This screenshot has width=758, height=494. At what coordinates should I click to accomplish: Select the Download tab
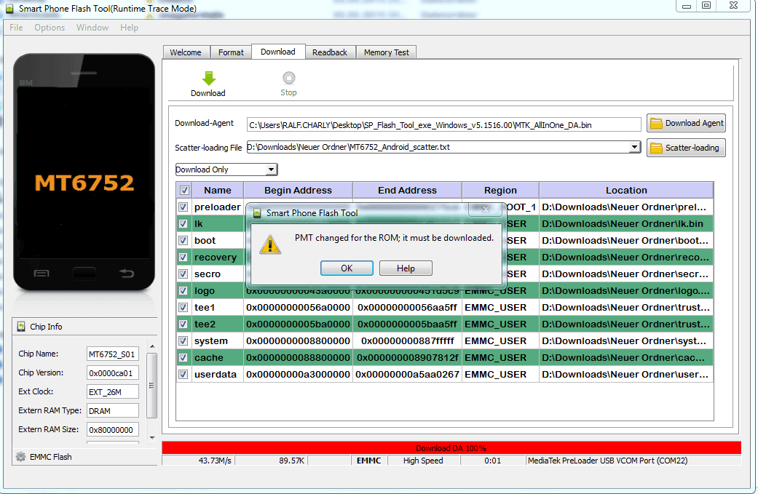pos(278,52)
